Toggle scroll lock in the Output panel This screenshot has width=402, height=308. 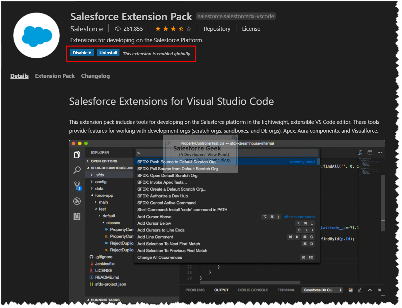[360, 289]
